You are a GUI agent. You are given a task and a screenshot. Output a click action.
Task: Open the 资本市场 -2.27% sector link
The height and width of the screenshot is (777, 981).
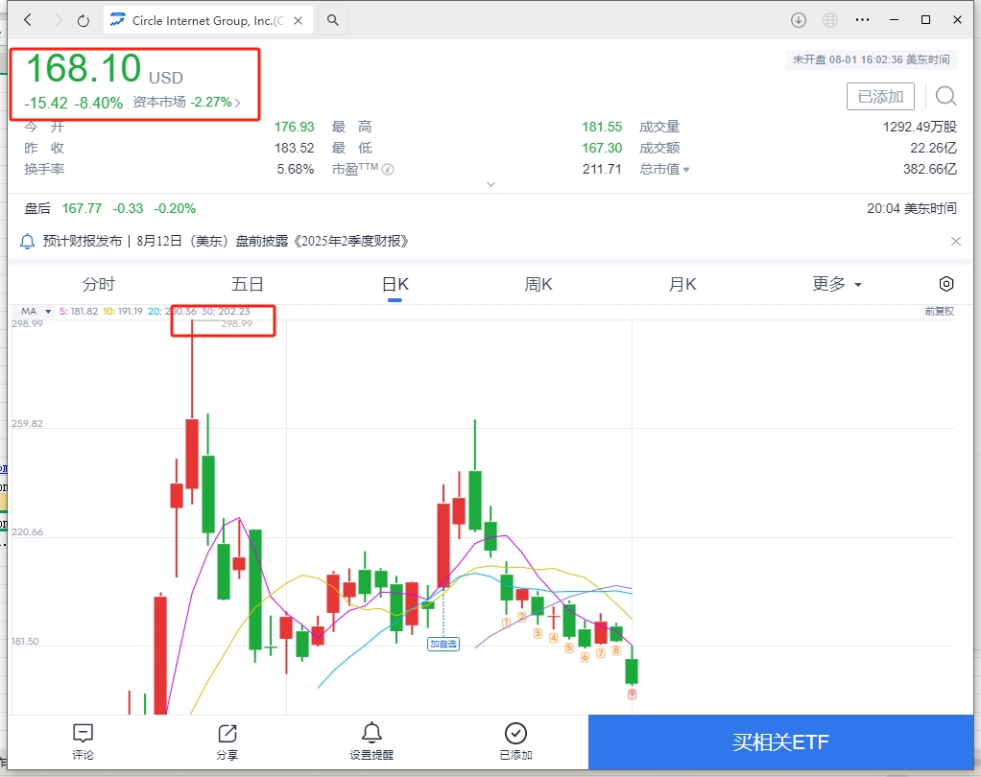tap(186, 102)
